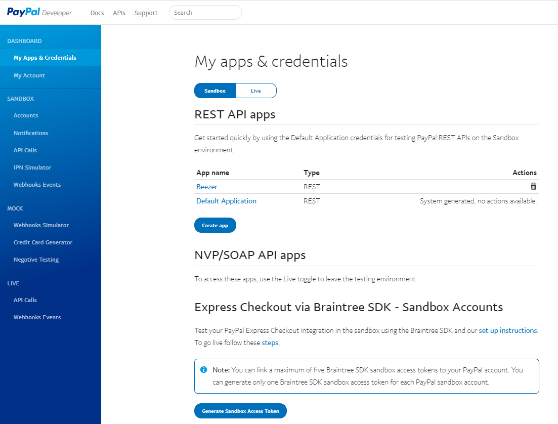Open IPN Simulator in sidebar

[x=32, y=167]
